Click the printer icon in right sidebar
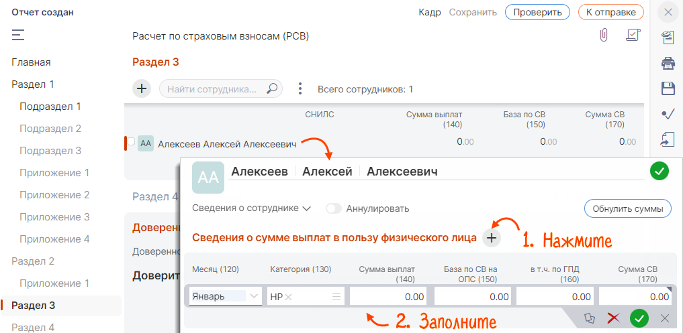683x333 pixels. coord(668,64)
